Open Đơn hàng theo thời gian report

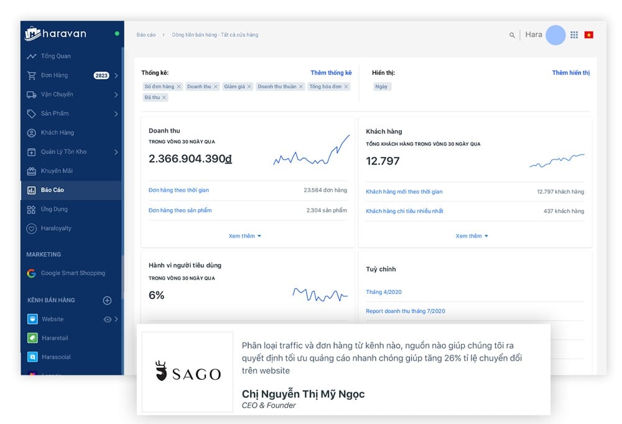[x=179, y=190]
